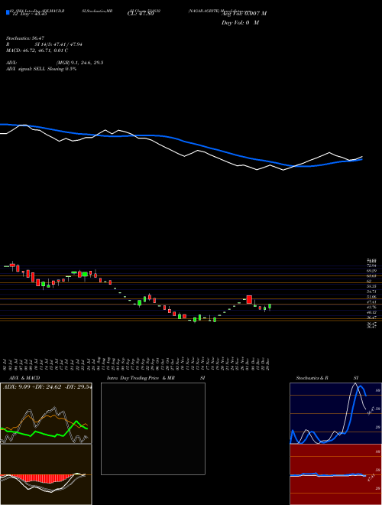Click the 'MACD: 46.72, 46.71, 0.01 C' line
Viewport: 382px width, 505px height.
pos(37,50)
